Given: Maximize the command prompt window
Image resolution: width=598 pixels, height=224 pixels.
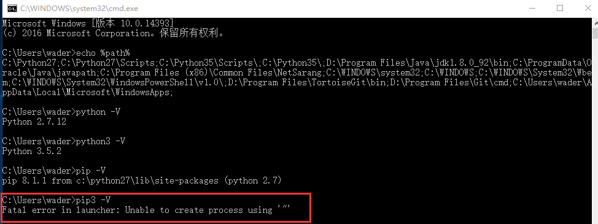Looking at the screenshot, I should click(x=559, y=9).
